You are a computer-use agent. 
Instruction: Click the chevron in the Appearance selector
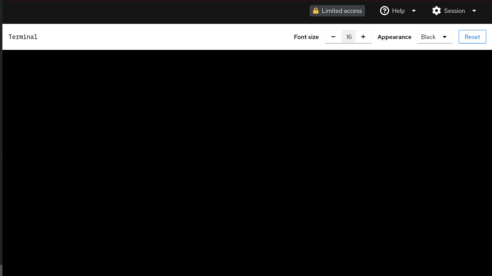tap(445, 37)
